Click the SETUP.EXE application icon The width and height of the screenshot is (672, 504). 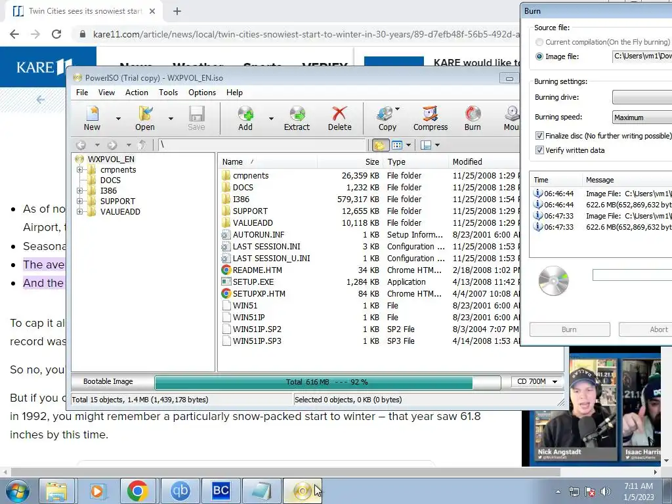tap(226, 282)
